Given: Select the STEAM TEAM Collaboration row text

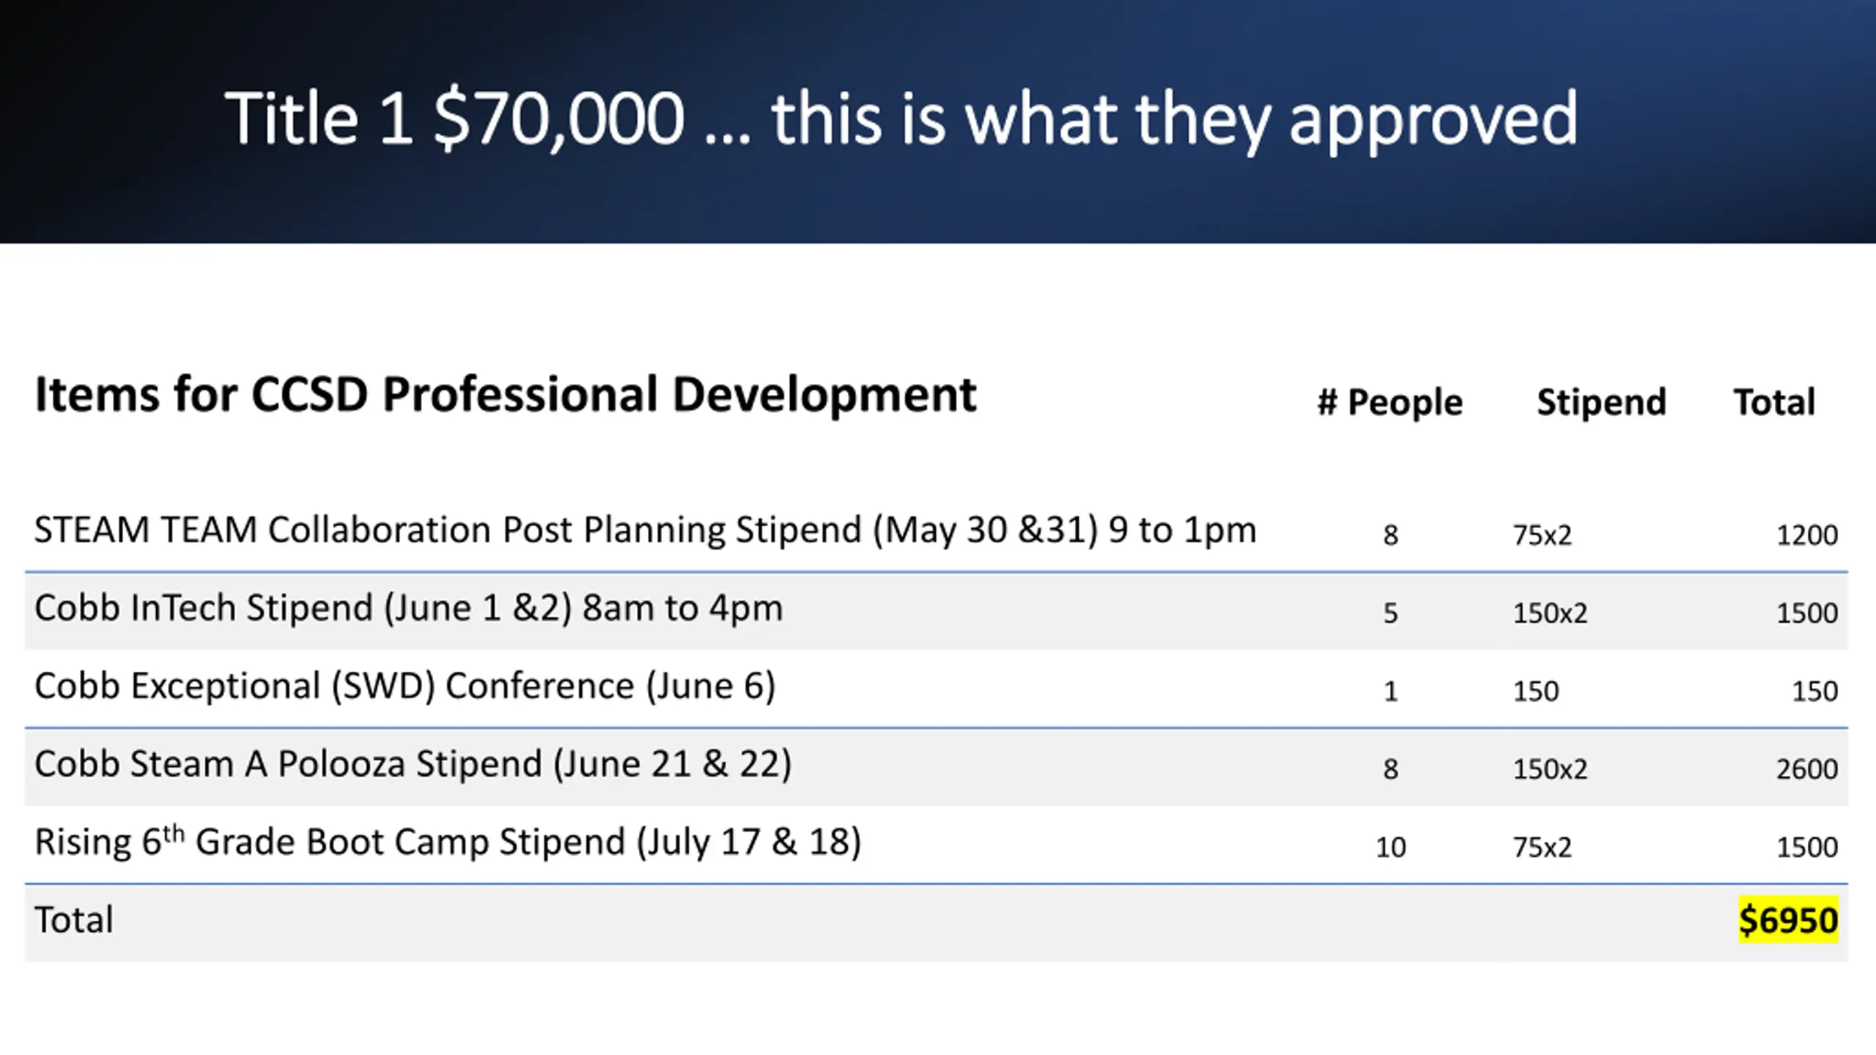Looking at the screenshot, I should 645,530.
